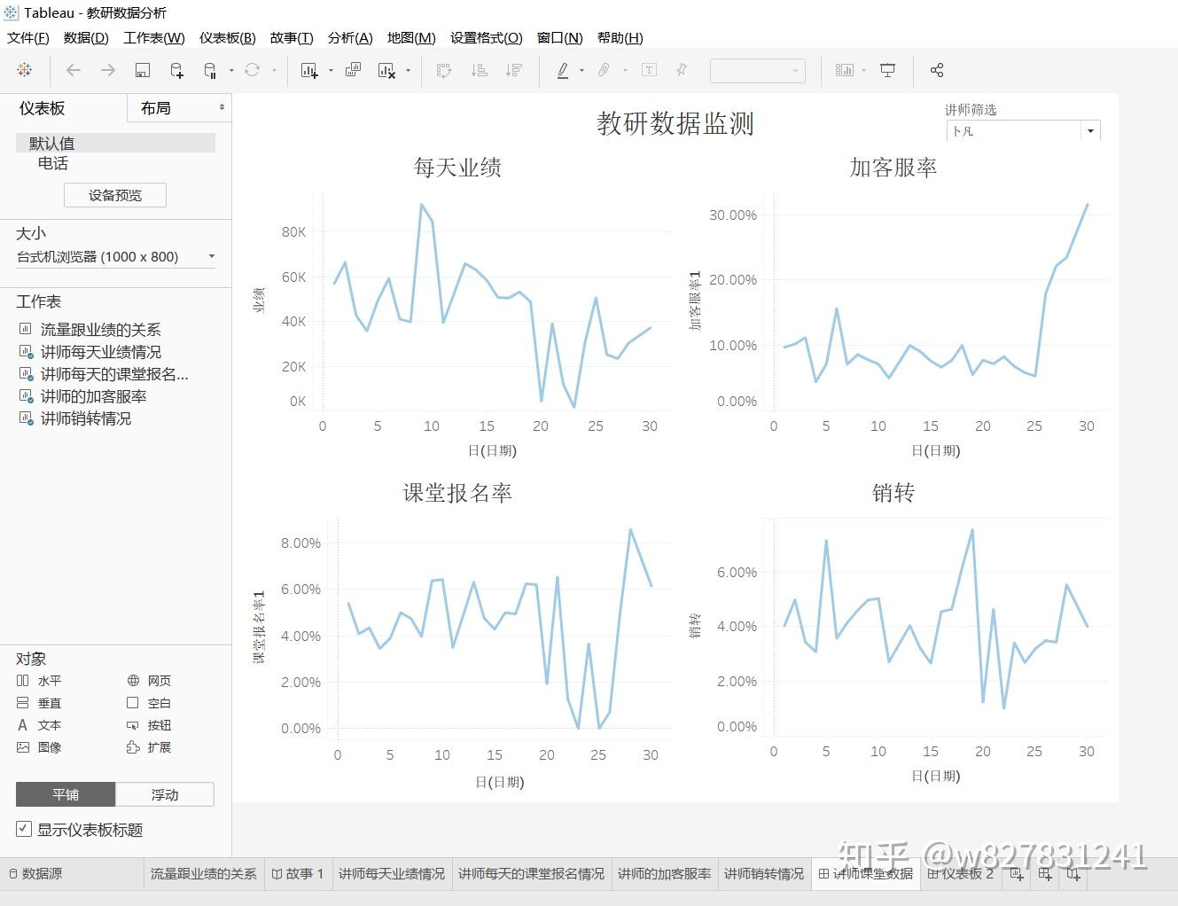
Task: Add a 空白 object
Action: [x=149, y=703]
